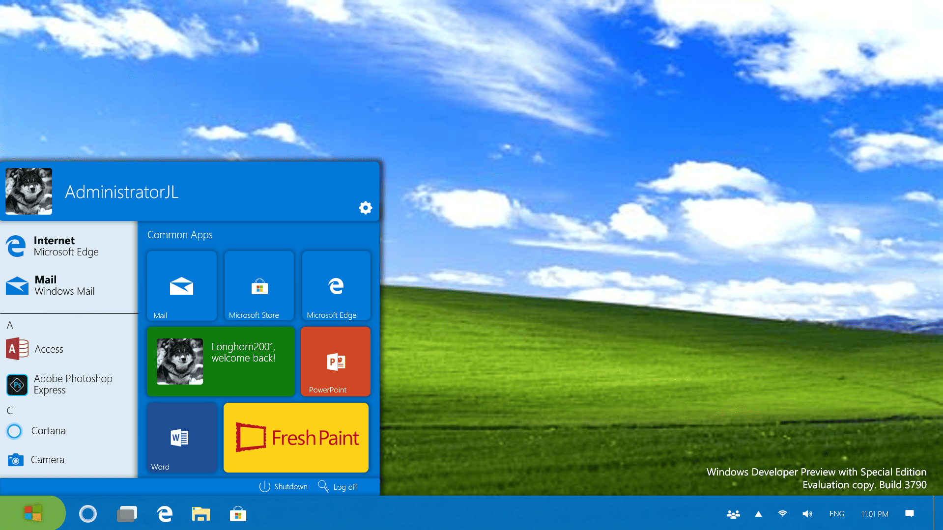This screenshot has width=943, height=530.
Task: Select the AdministratorJL account name
Action: 121,192
